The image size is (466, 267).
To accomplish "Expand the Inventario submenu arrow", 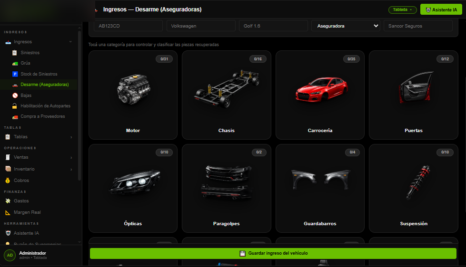I will (x=71, y=170).
